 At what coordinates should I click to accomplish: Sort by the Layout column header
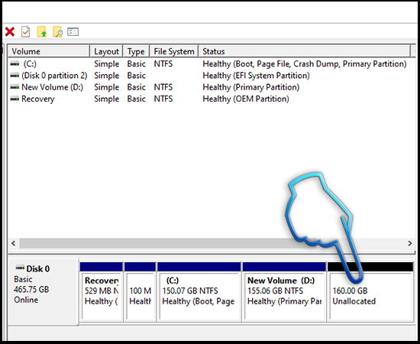[x=106, y=51]
